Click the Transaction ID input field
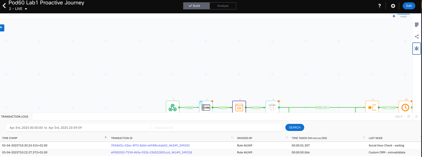 [216, 128]
